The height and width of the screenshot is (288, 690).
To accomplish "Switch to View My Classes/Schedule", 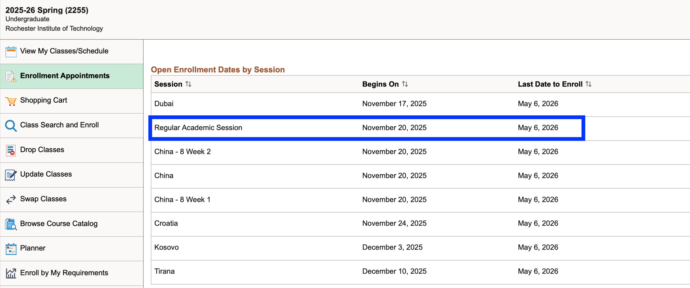I will [64, 51].
